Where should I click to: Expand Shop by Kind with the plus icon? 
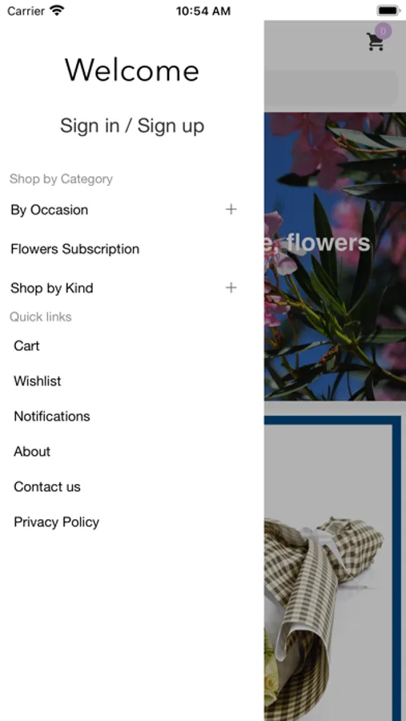231,288
